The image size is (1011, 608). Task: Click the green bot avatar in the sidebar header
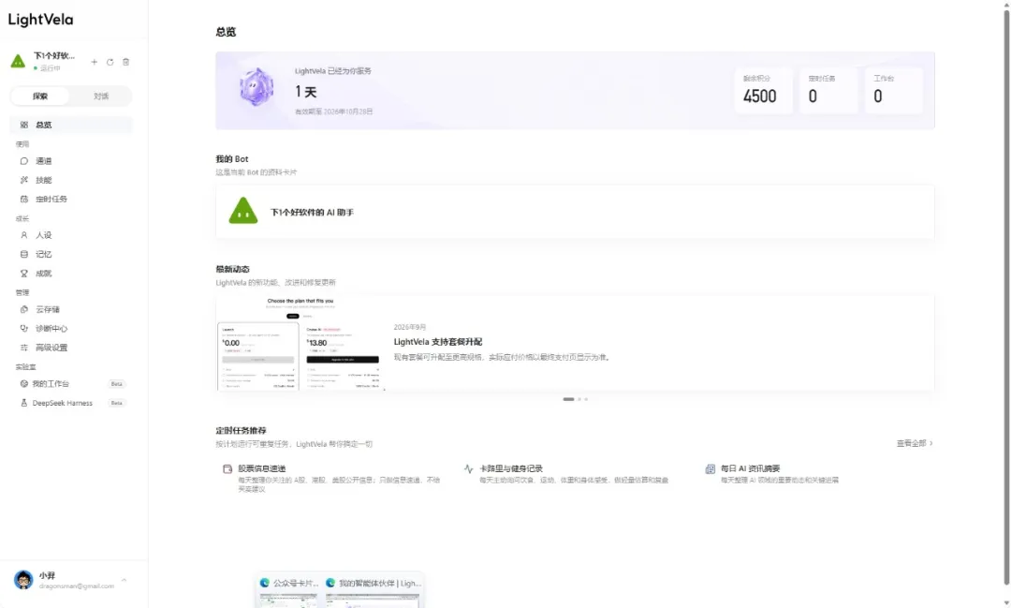coord(18,61)
